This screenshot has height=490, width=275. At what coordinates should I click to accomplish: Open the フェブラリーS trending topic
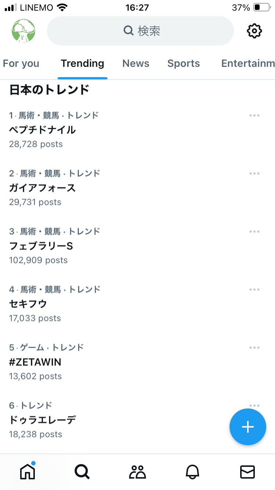(x=41, y=246)
